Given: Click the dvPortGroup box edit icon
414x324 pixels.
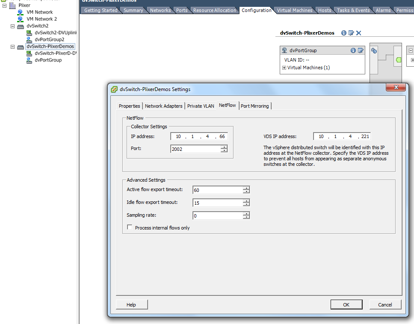Looking at the screenshot, I should point(361,50).
